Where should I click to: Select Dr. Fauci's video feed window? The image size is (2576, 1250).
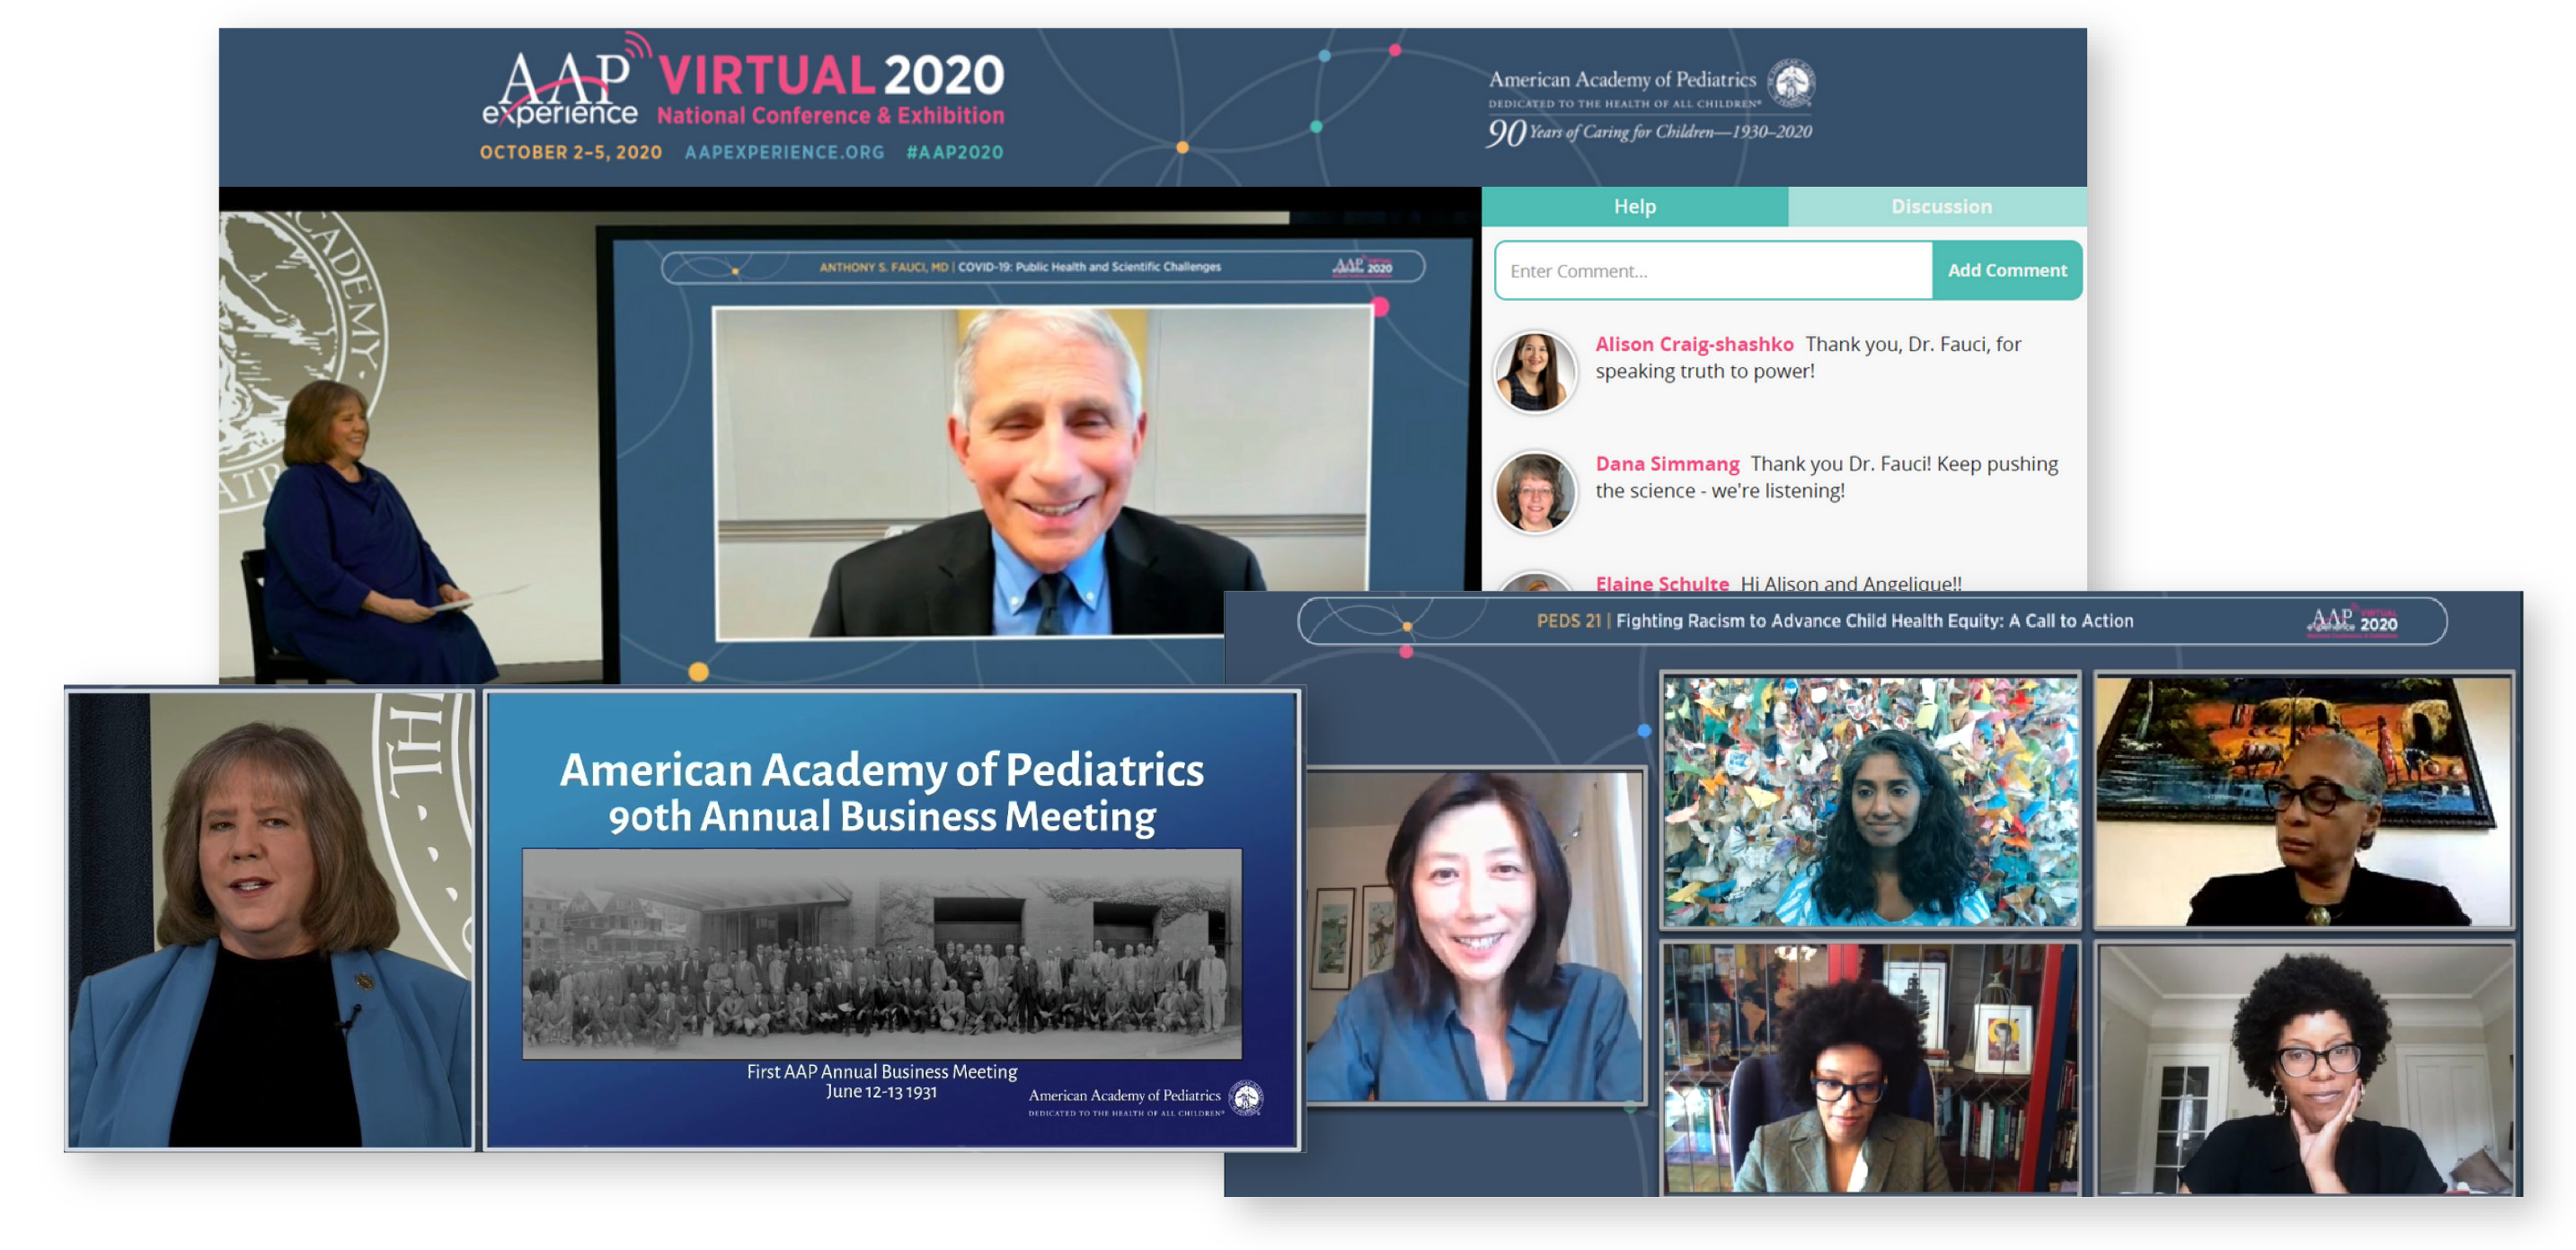1042,471
